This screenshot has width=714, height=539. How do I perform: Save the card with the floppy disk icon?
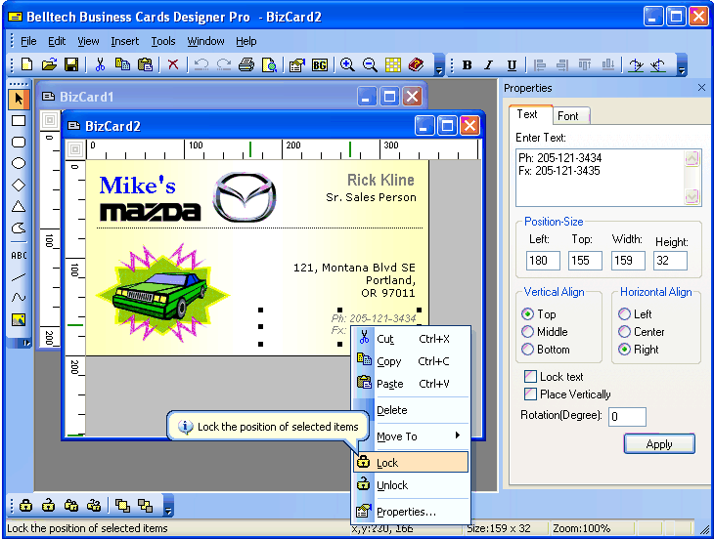click(x=71, y=64)
